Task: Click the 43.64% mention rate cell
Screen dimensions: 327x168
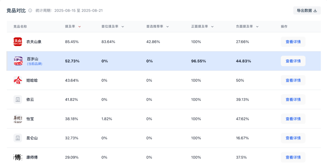Action: coord(72,80)
